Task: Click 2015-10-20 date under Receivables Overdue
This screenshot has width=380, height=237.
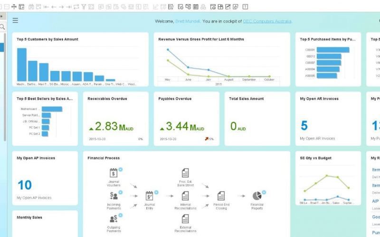Action: [97, 139]
